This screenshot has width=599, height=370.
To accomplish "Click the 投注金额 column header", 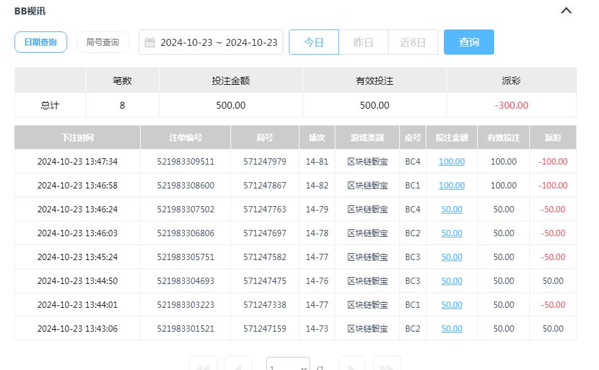I will click(x=451, y=137).
